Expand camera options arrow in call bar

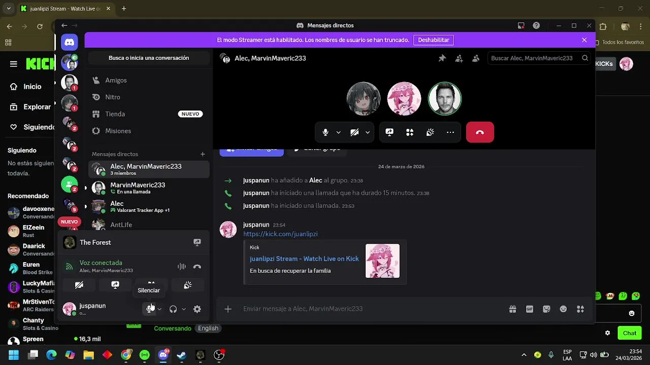367,132
